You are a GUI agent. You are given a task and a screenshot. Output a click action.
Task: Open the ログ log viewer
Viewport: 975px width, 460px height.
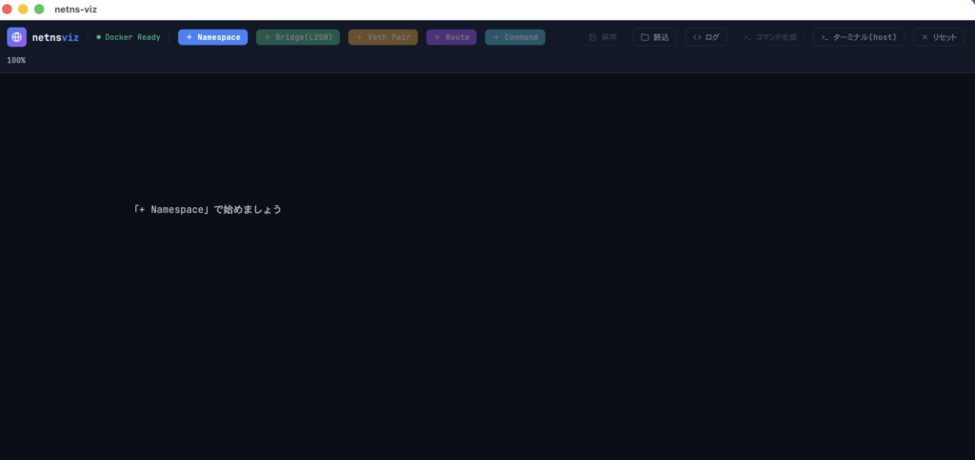click(706, 37)
